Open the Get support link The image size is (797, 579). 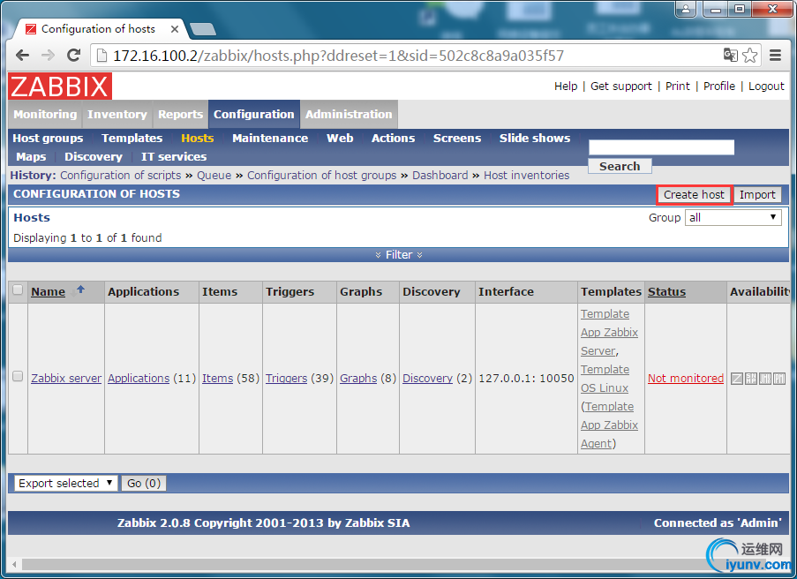pyautogui.click(x=621, y=86)
